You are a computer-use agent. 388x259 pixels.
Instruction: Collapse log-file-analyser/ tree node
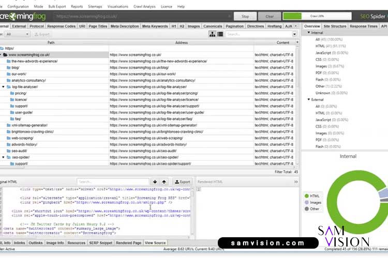coord(3,87)
